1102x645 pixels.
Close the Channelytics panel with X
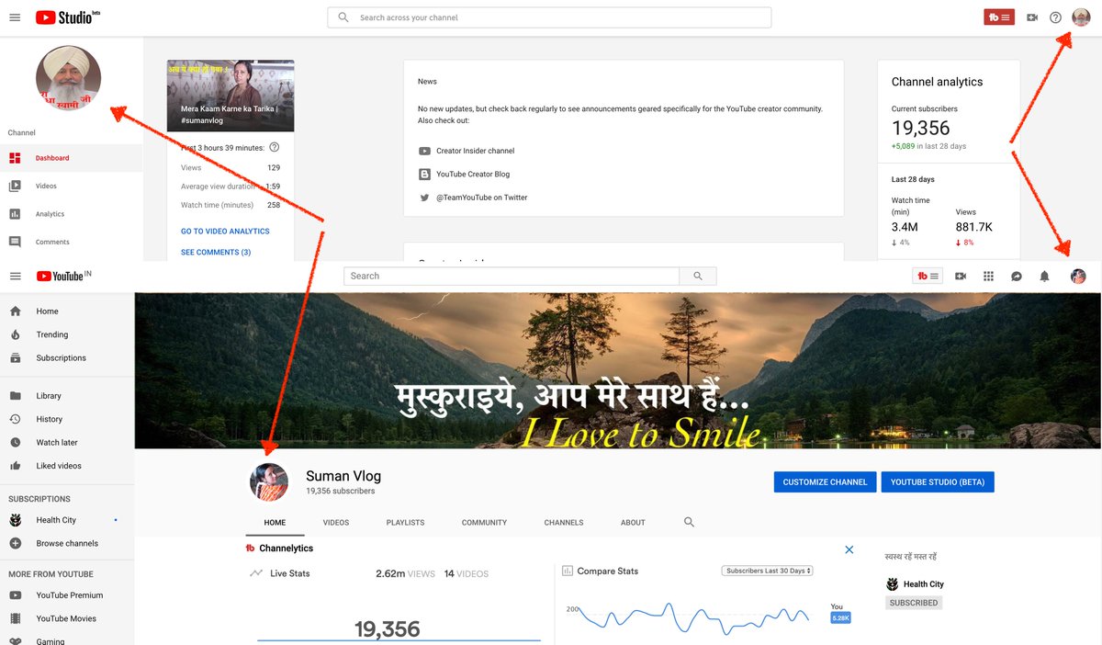(x=849, y=549)
